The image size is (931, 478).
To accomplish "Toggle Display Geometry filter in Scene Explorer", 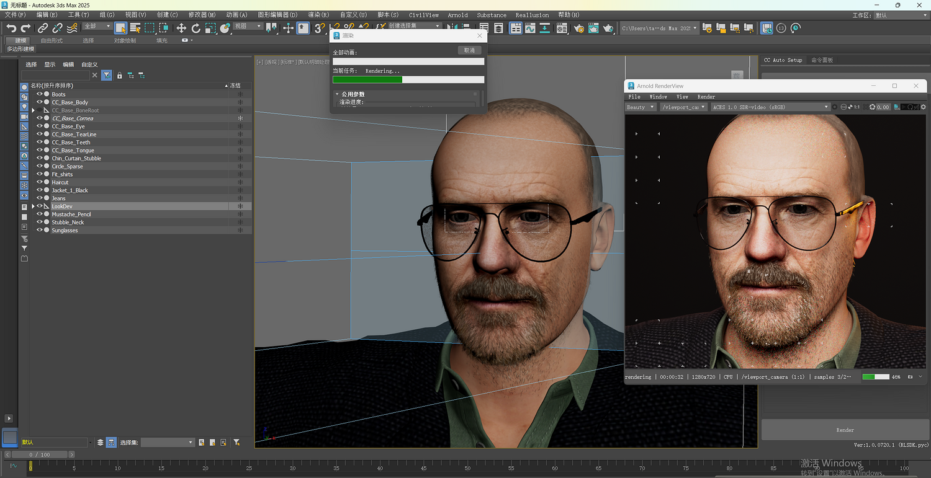I will [24, 87].
